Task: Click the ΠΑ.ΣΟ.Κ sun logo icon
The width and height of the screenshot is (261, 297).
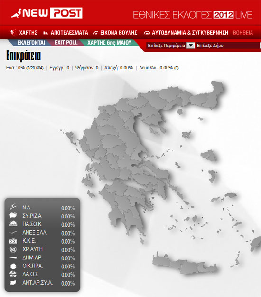Action: 13,224
